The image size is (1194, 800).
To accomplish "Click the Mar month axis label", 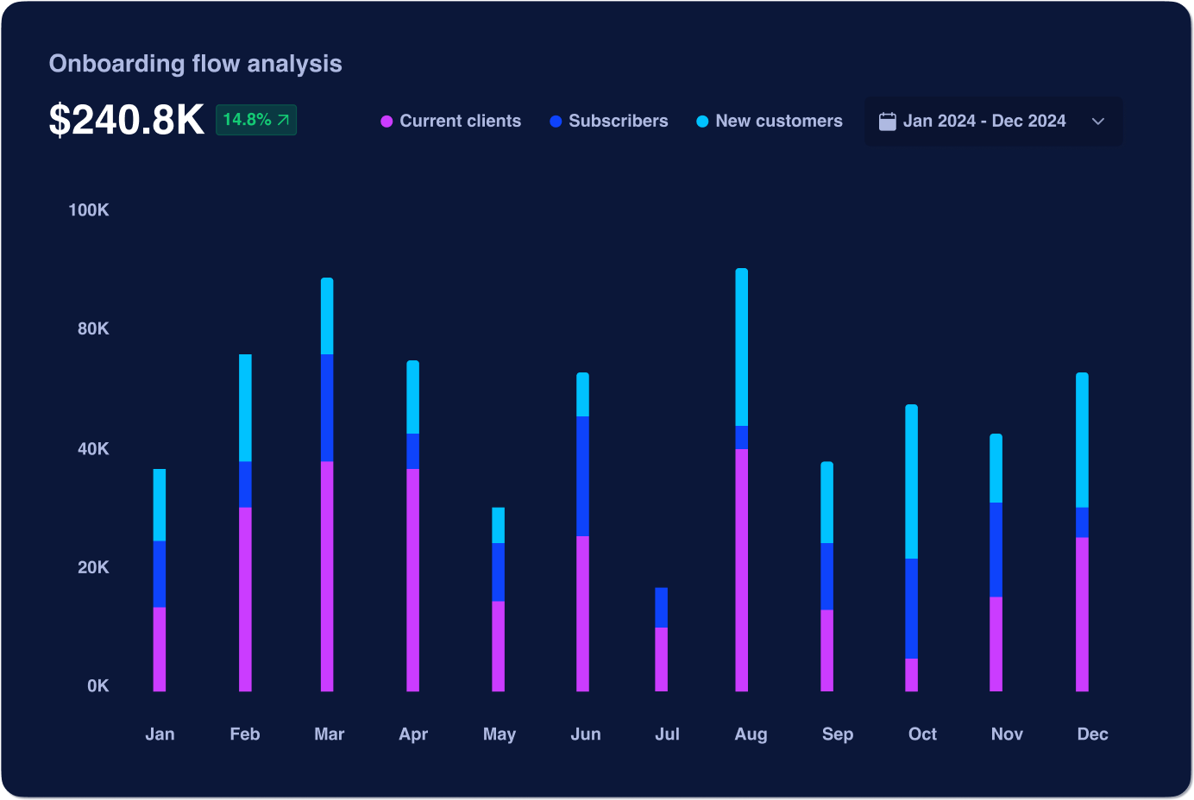I will coord(330,734).
